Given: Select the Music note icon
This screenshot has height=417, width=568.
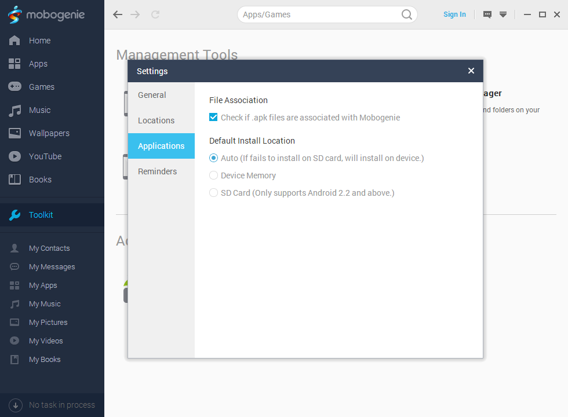Looking at the screenshot, I should point(14,110).
